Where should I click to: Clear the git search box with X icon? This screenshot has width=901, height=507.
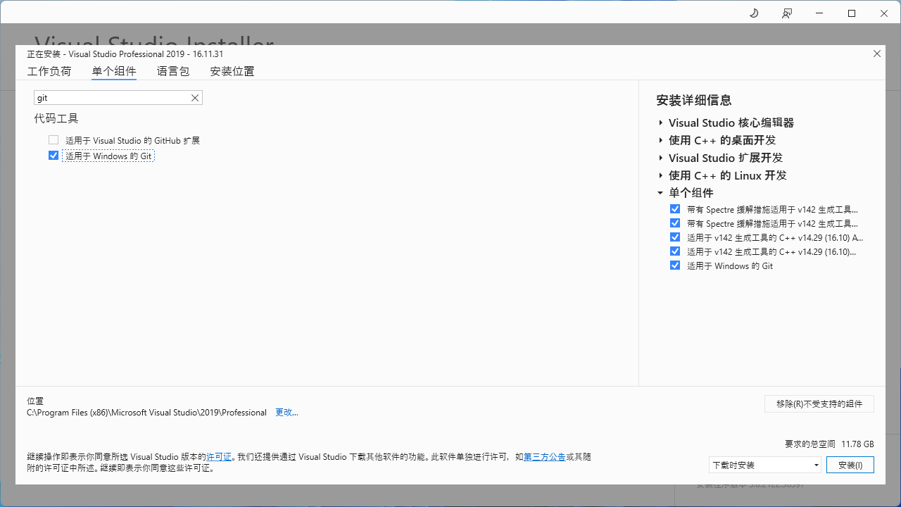click(x=195, y=98)
